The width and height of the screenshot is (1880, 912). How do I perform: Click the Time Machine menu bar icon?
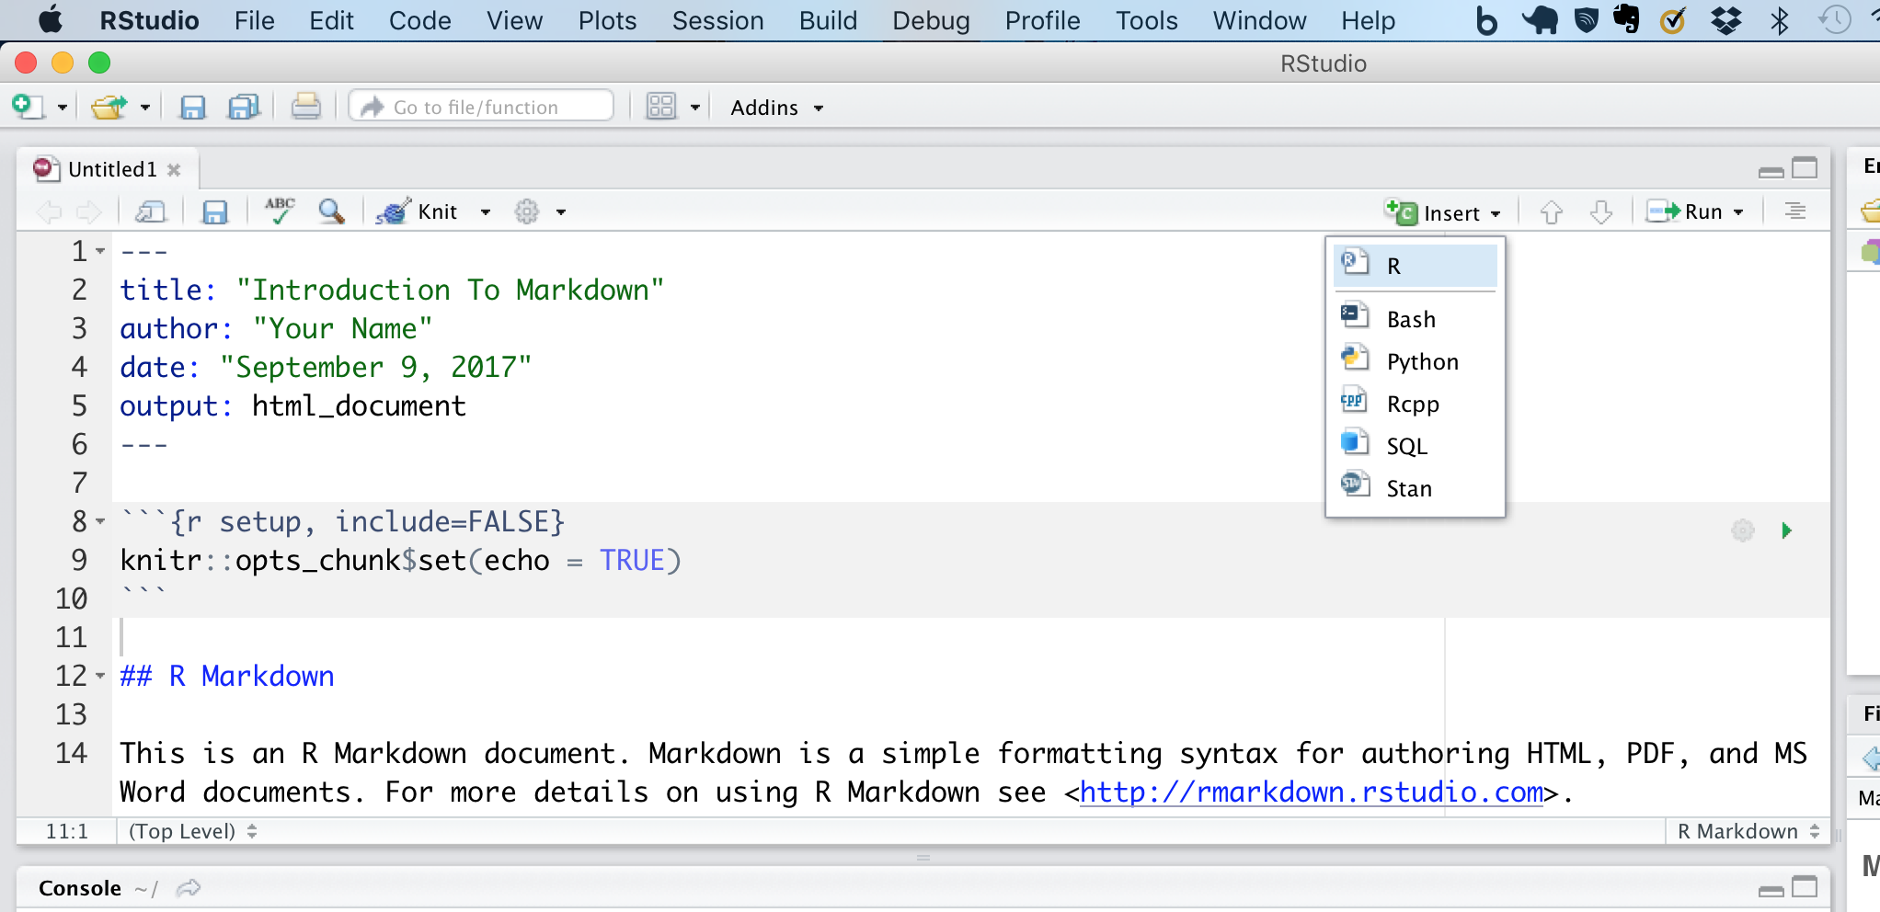pyautogui.click(x=1834, y=20)
